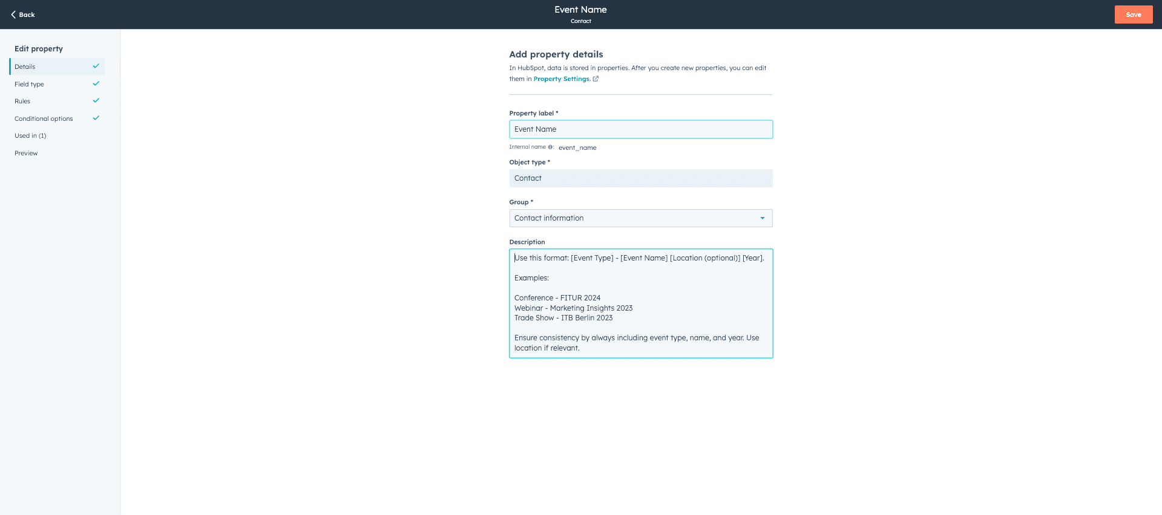Open the Group dropdown arrow
1162x515 pixels.
point(762,218)
